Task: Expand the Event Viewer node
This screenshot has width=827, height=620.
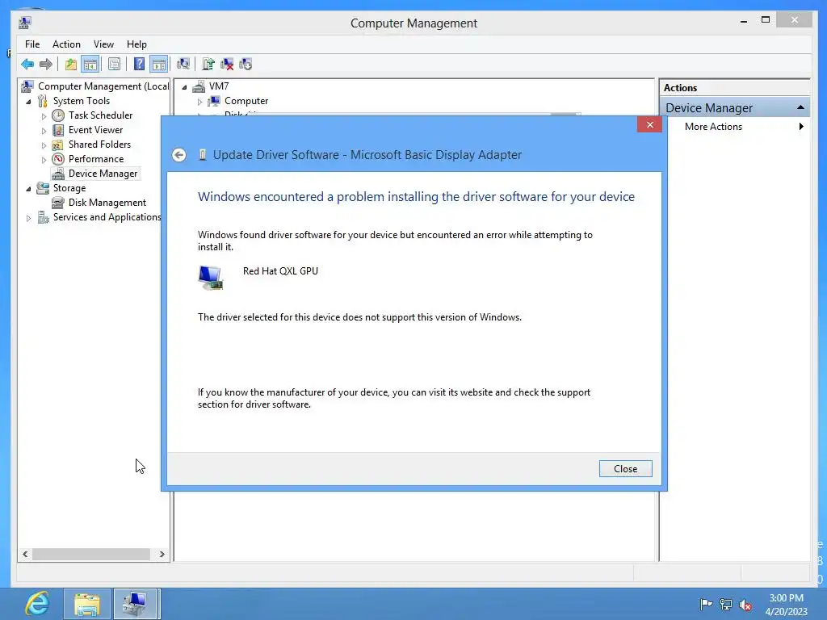Action: (x=44, y=130)
